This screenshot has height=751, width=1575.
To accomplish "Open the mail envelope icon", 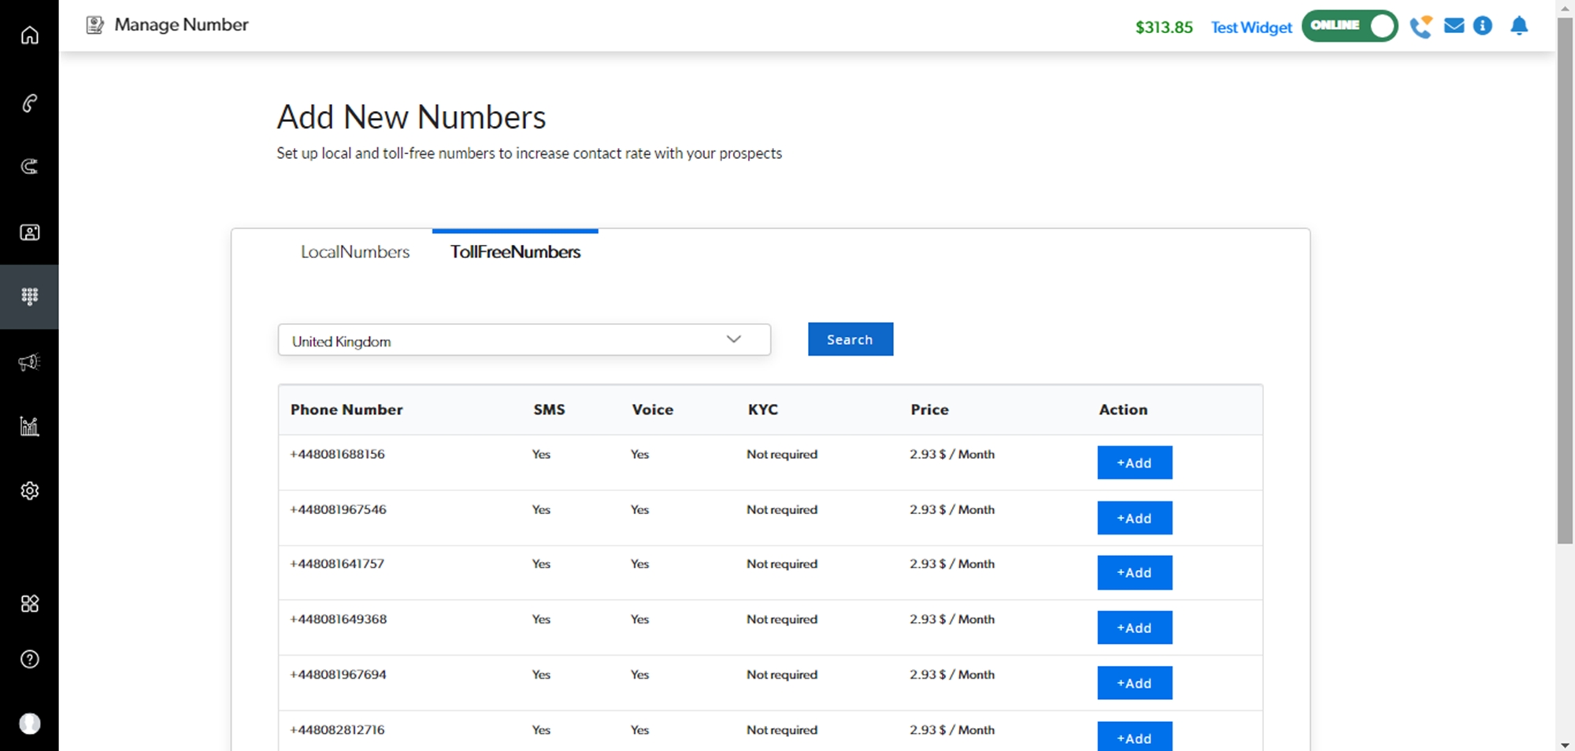I will [x=1454, y=26].
